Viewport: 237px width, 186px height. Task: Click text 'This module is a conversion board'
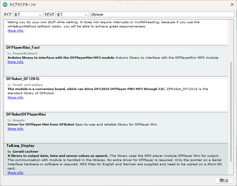[36, 89]
